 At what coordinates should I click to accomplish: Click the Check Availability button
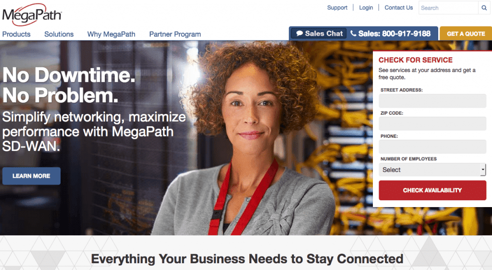pyautogui.click(x=432, y=190)
